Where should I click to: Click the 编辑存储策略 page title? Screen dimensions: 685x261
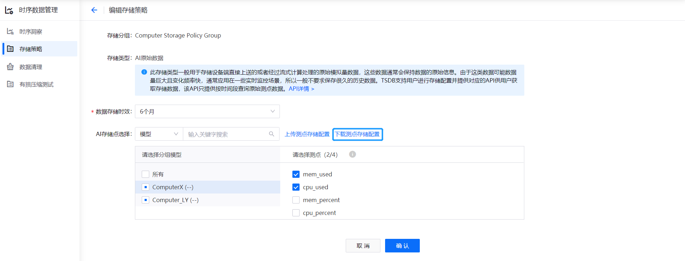coord(128,10)
